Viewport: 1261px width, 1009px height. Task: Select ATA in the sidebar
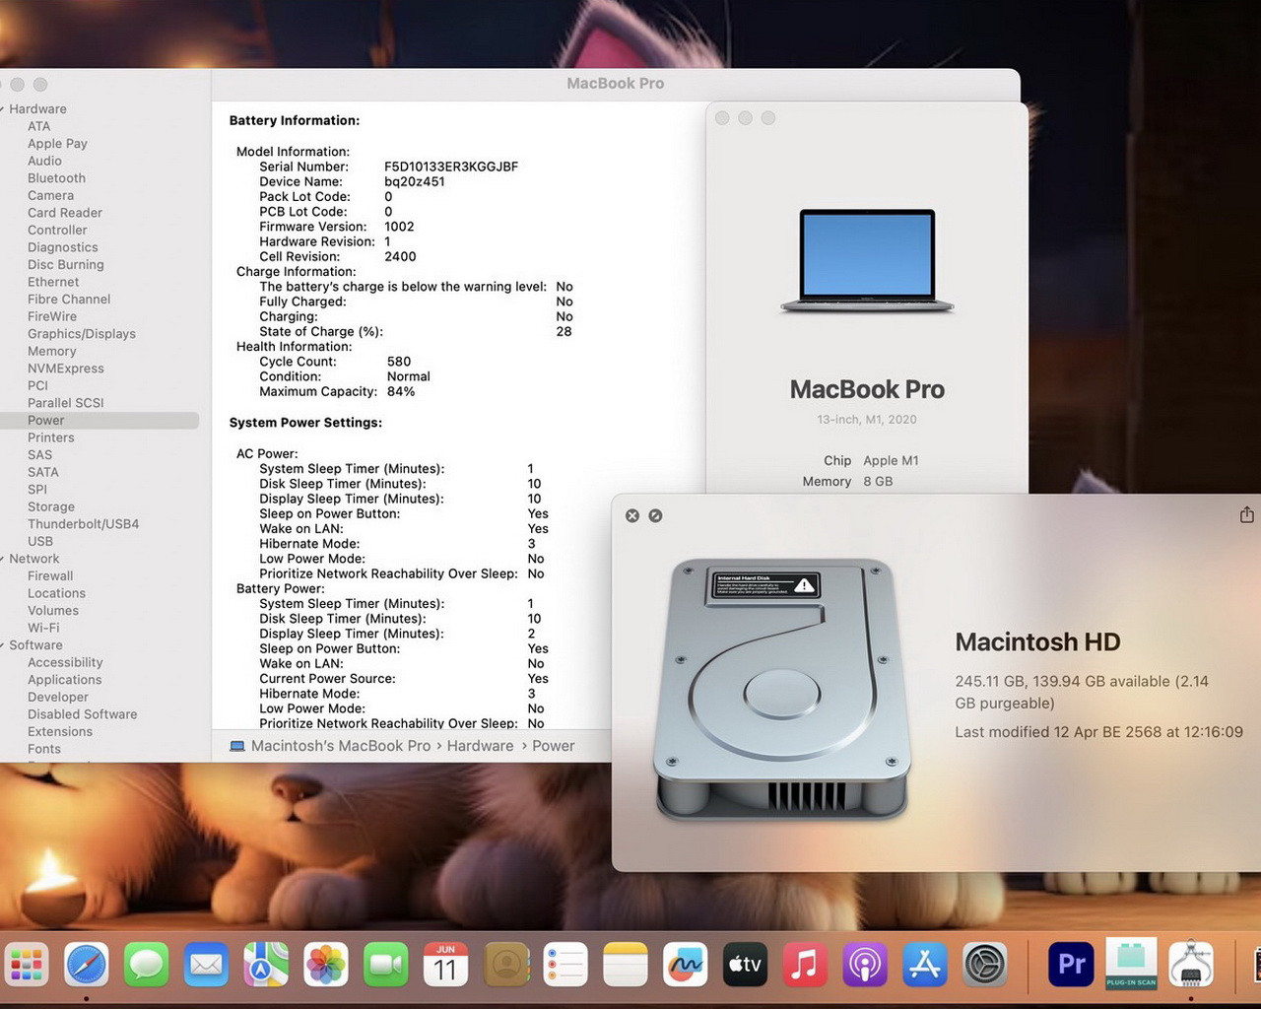tap(38, 126)
